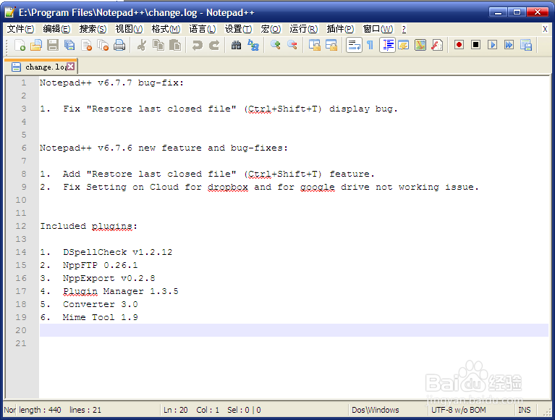Click the text 'NppFTP 0.26.1'
This screenshot has height=420, width=555.
pos(100,265)
